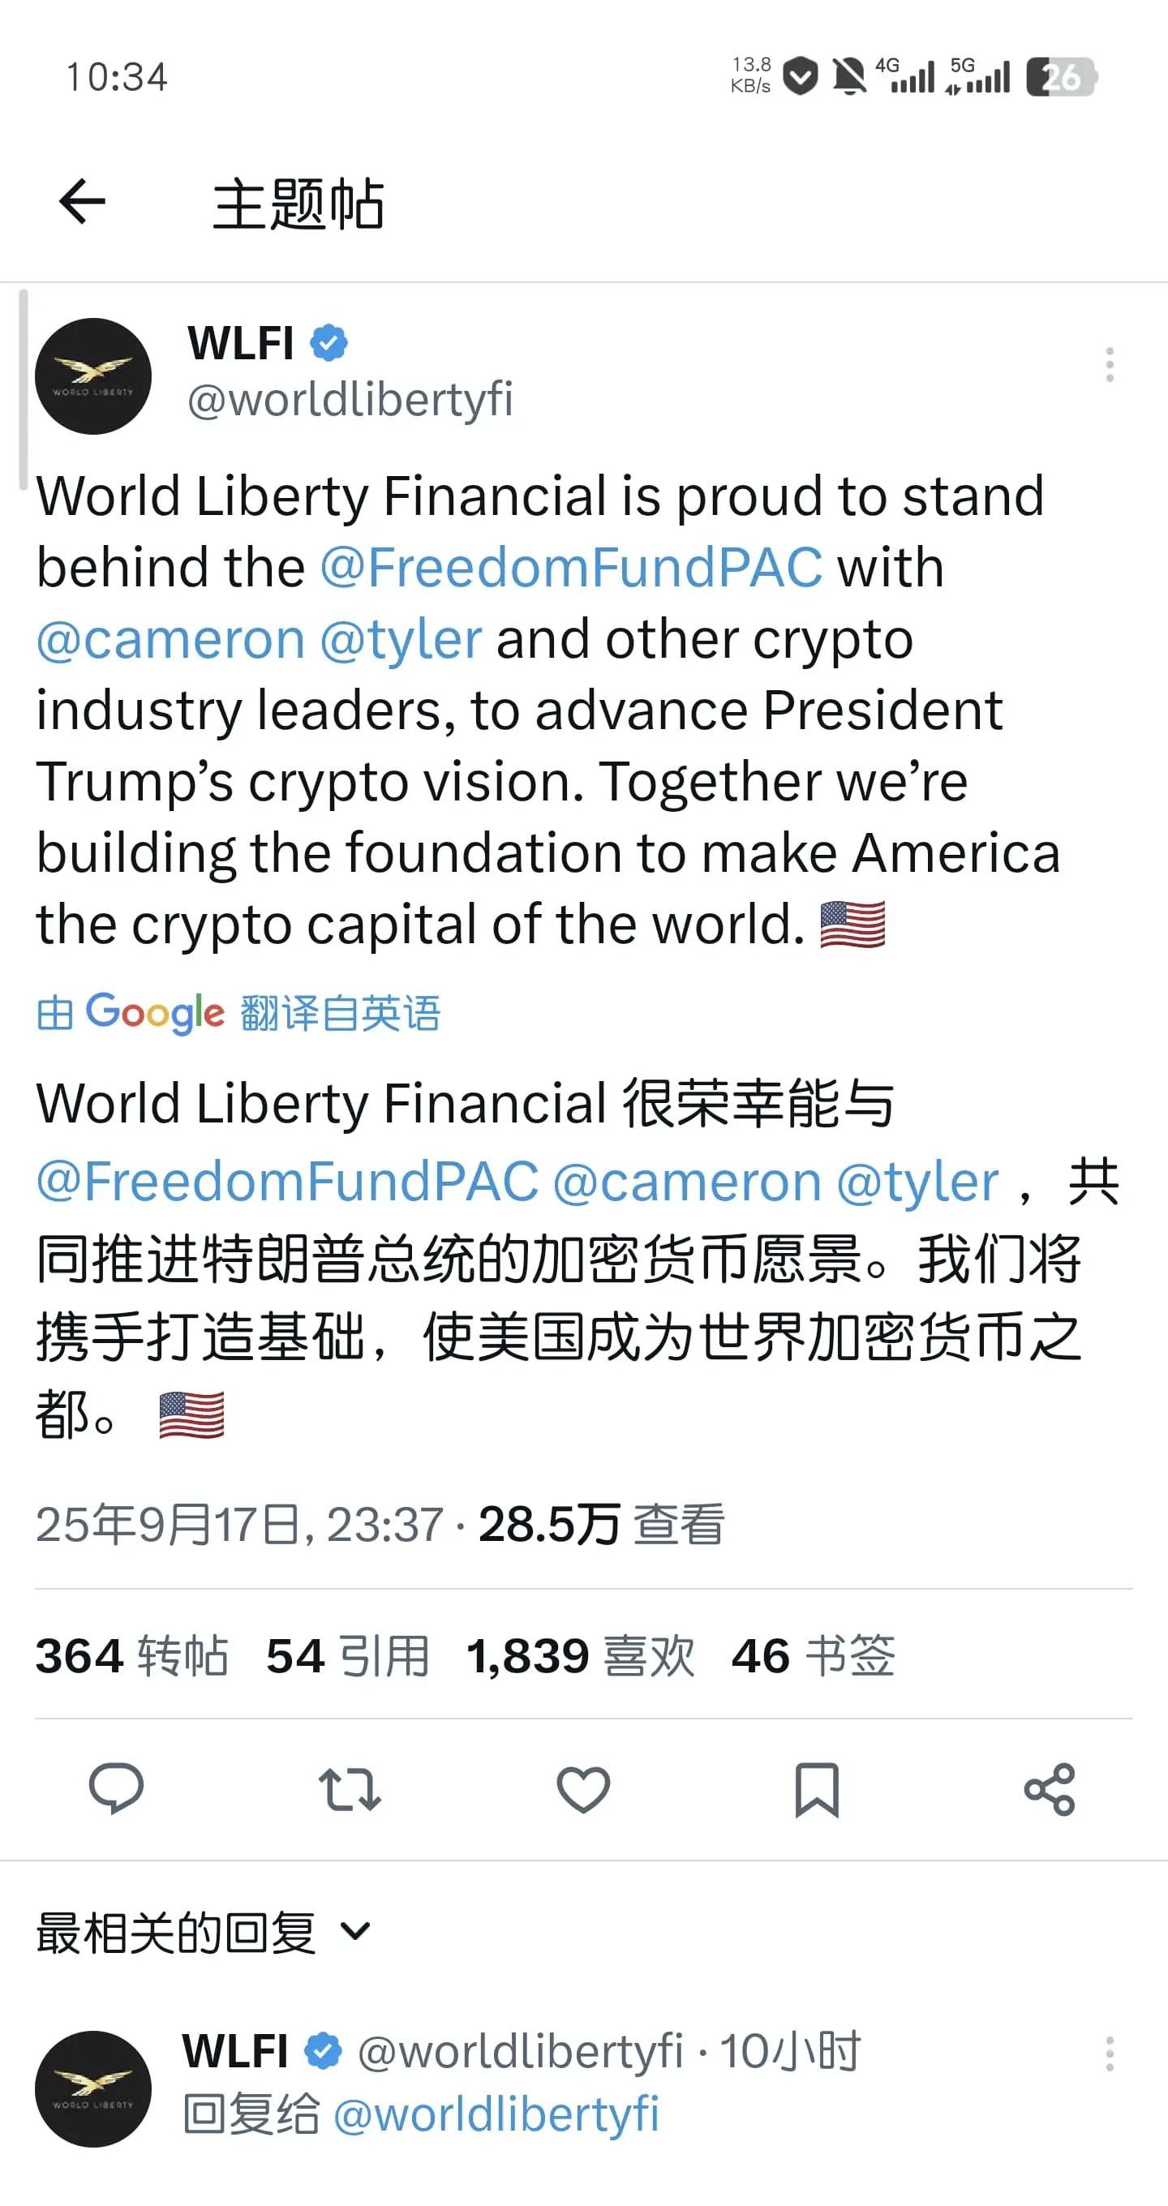Tap the blue verified badge beside WLFI
This screenshot has height=2206, width=1168.
click(328, 343)
